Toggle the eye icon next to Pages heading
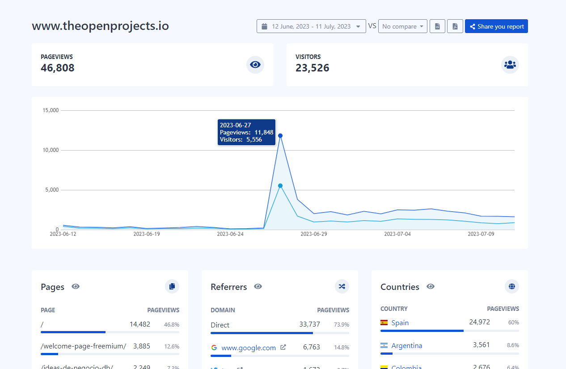Screen dimensions: 566x369 coord(76,287)
